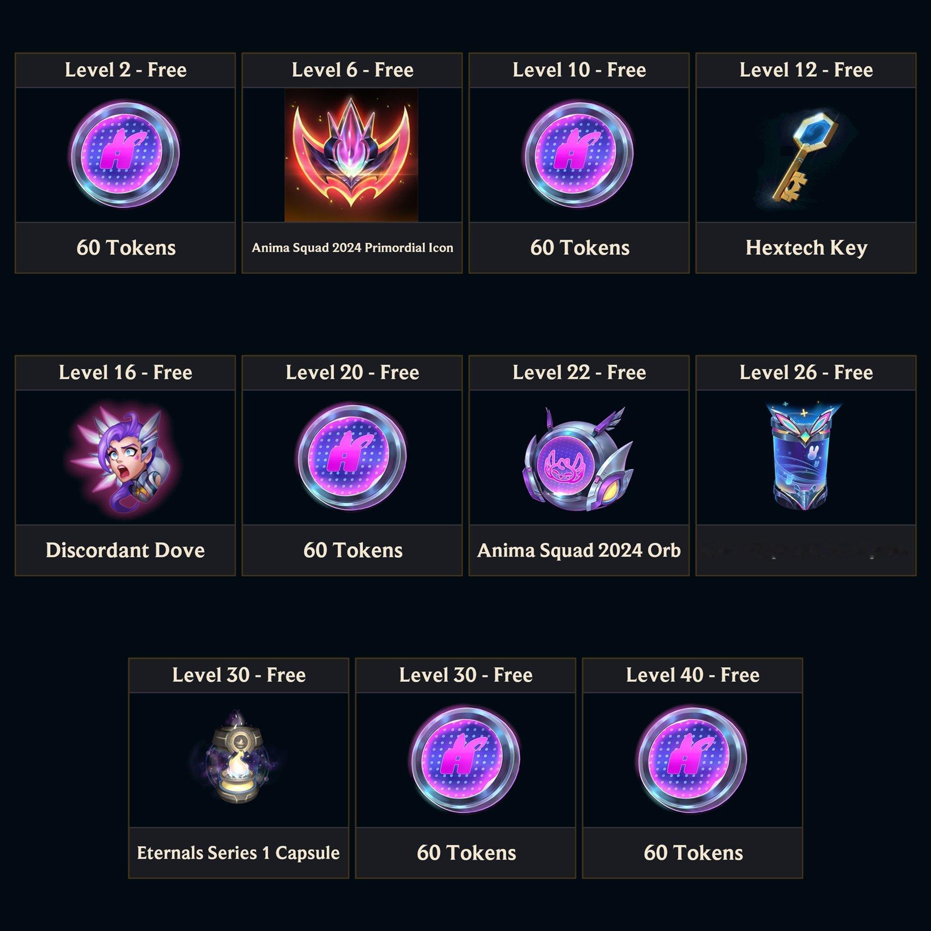931x931 pixels.
Task: Click the Eternals Series 1 Capsule label
Action: pos(238,853)
